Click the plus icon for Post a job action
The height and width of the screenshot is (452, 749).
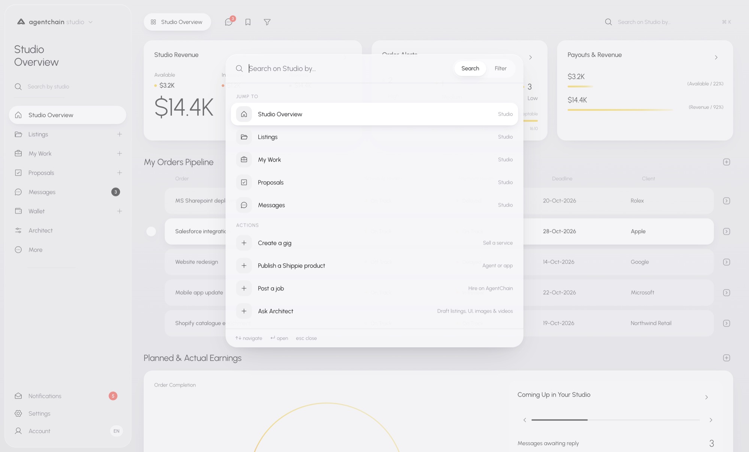coord(244,288)
